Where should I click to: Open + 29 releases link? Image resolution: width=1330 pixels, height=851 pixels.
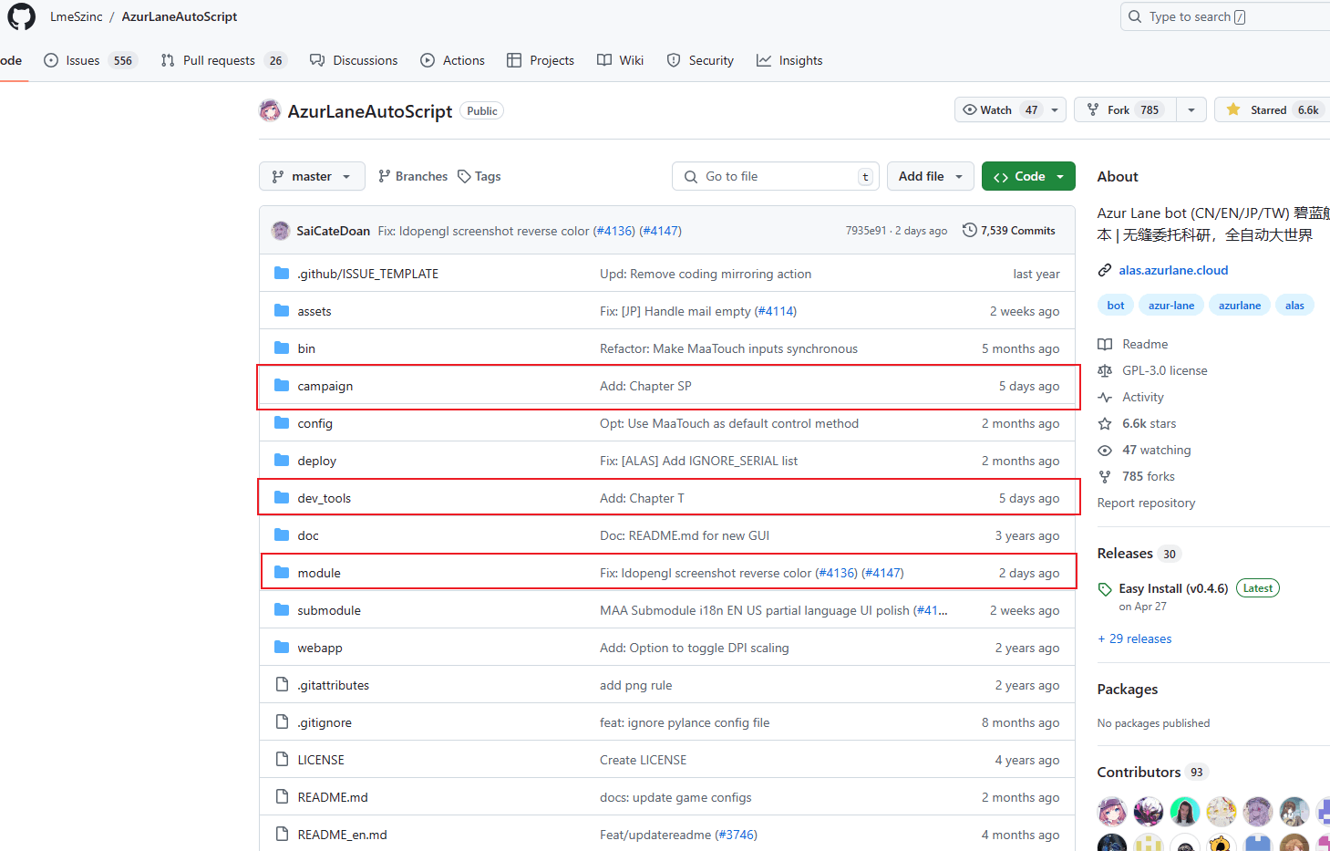coord(1135,638)
